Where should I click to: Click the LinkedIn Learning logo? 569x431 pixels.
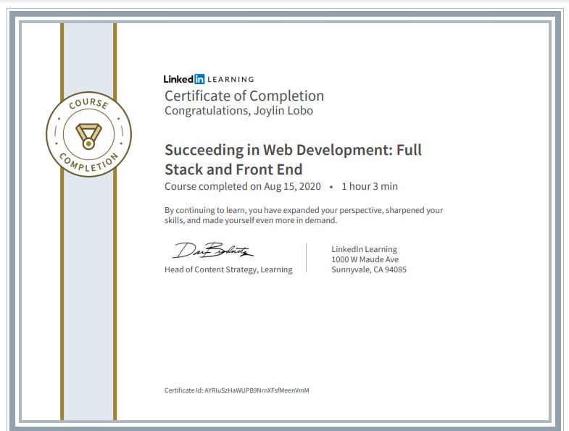pos(209,79)
